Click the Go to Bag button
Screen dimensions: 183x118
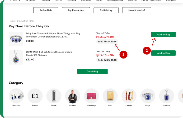(x=92, y=72)
